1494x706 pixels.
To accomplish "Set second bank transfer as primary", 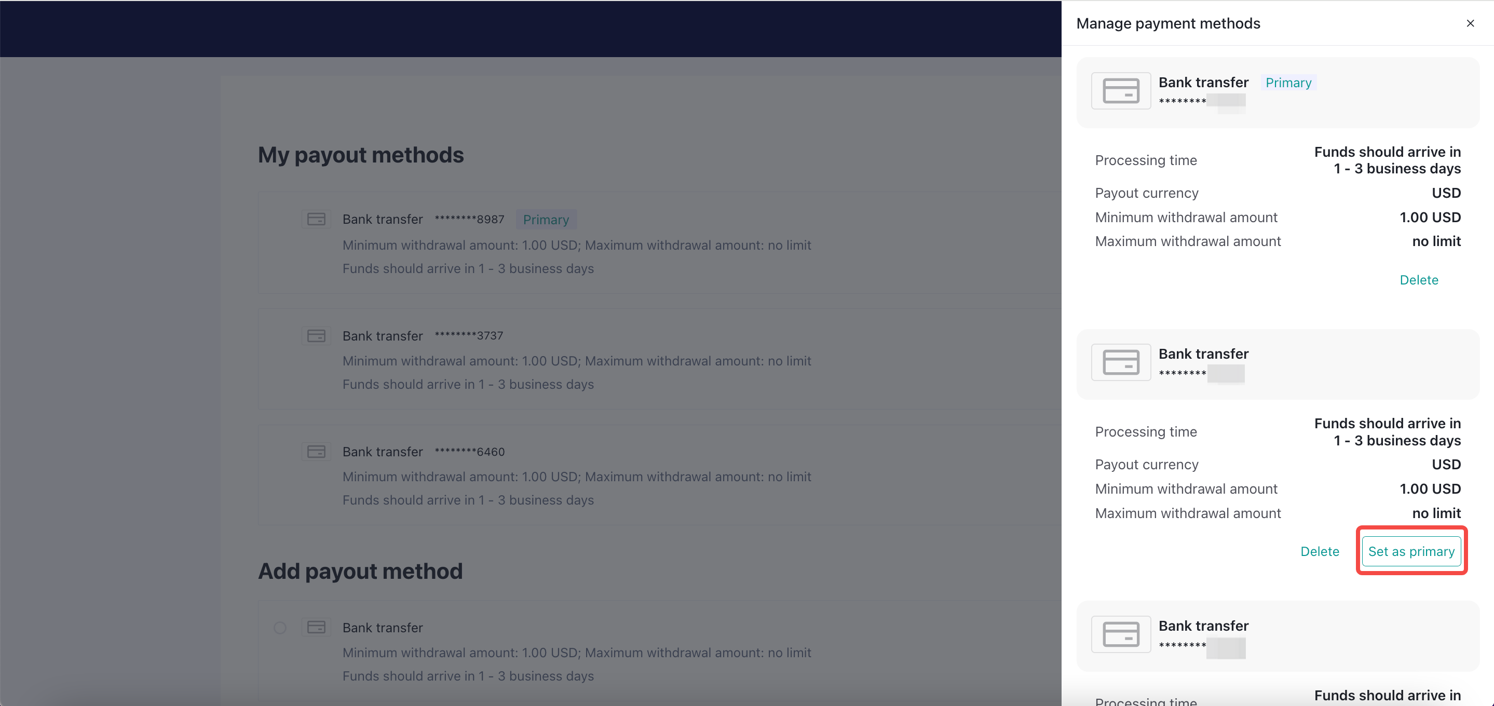I will coord(1411,552).
